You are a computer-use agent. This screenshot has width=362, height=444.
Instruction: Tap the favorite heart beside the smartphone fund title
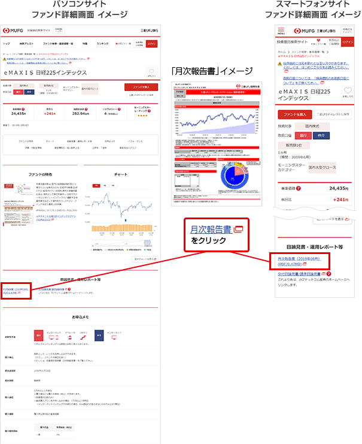[348, 92]
